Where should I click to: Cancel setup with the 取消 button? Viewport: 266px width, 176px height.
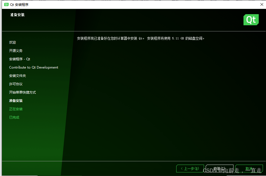coord(249,169)
